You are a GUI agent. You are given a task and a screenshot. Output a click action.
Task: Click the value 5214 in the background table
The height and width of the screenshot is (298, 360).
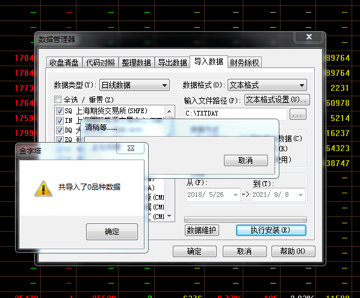click(340, 118)
